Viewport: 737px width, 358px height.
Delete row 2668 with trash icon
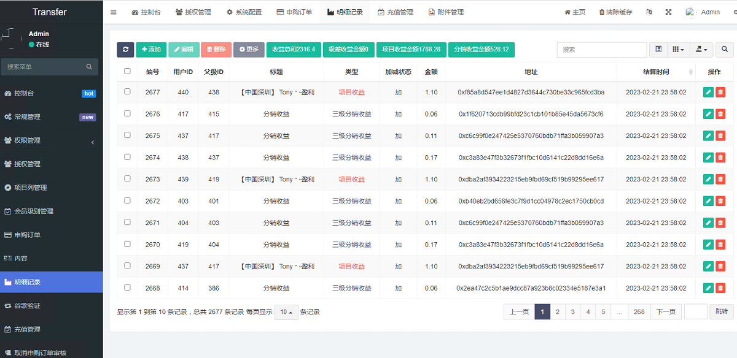pyautogui.click(x=720, y=288)
